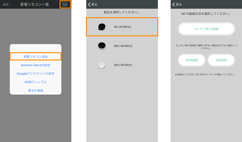Choose 手動接続 manual connection

point(221,60)
